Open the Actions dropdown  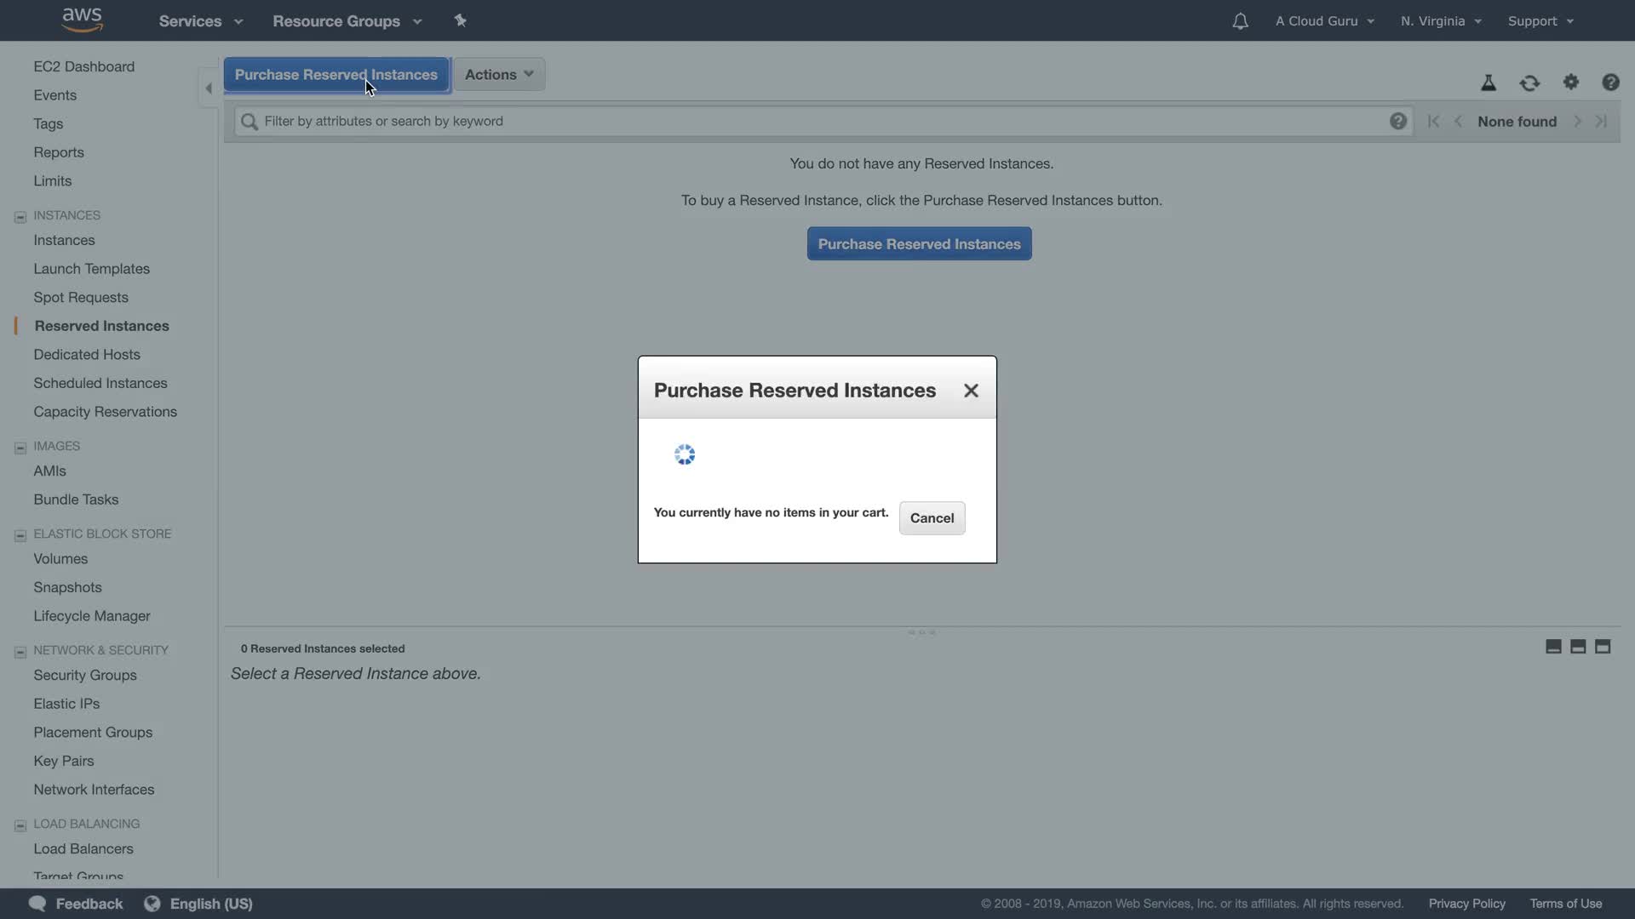coord(499,74)
